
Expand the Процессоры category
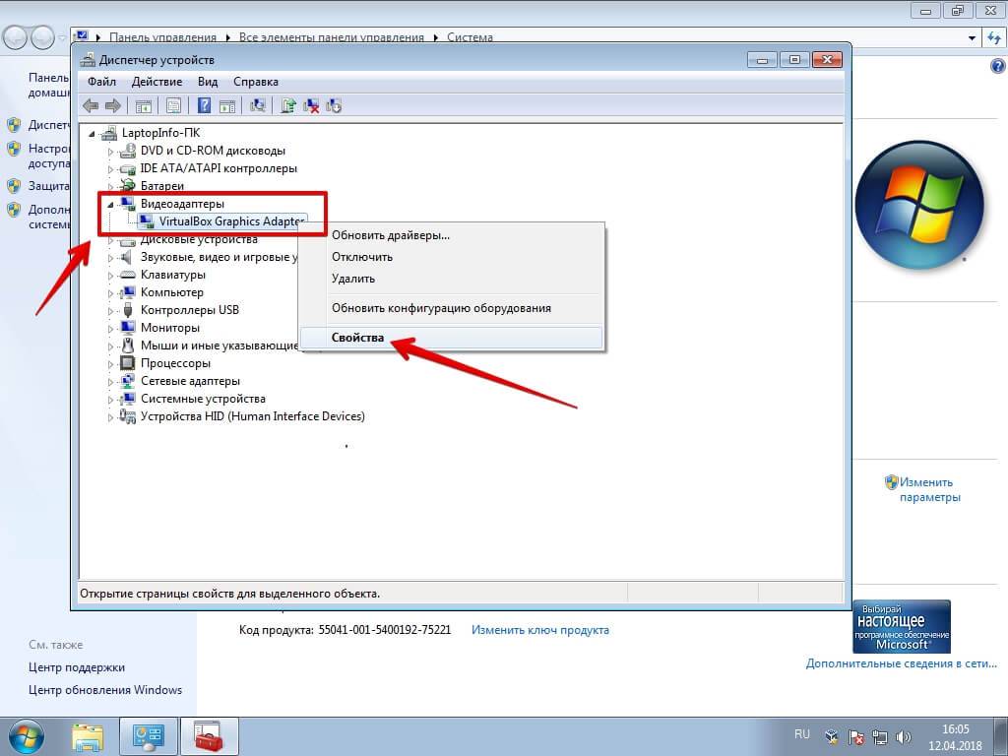pyautogui.click(x=110, y=364)
